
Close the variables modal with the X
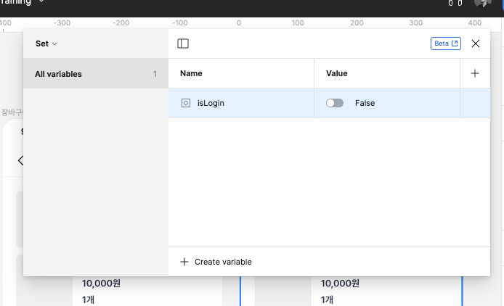pyautogui.click(x=476, y=44)
